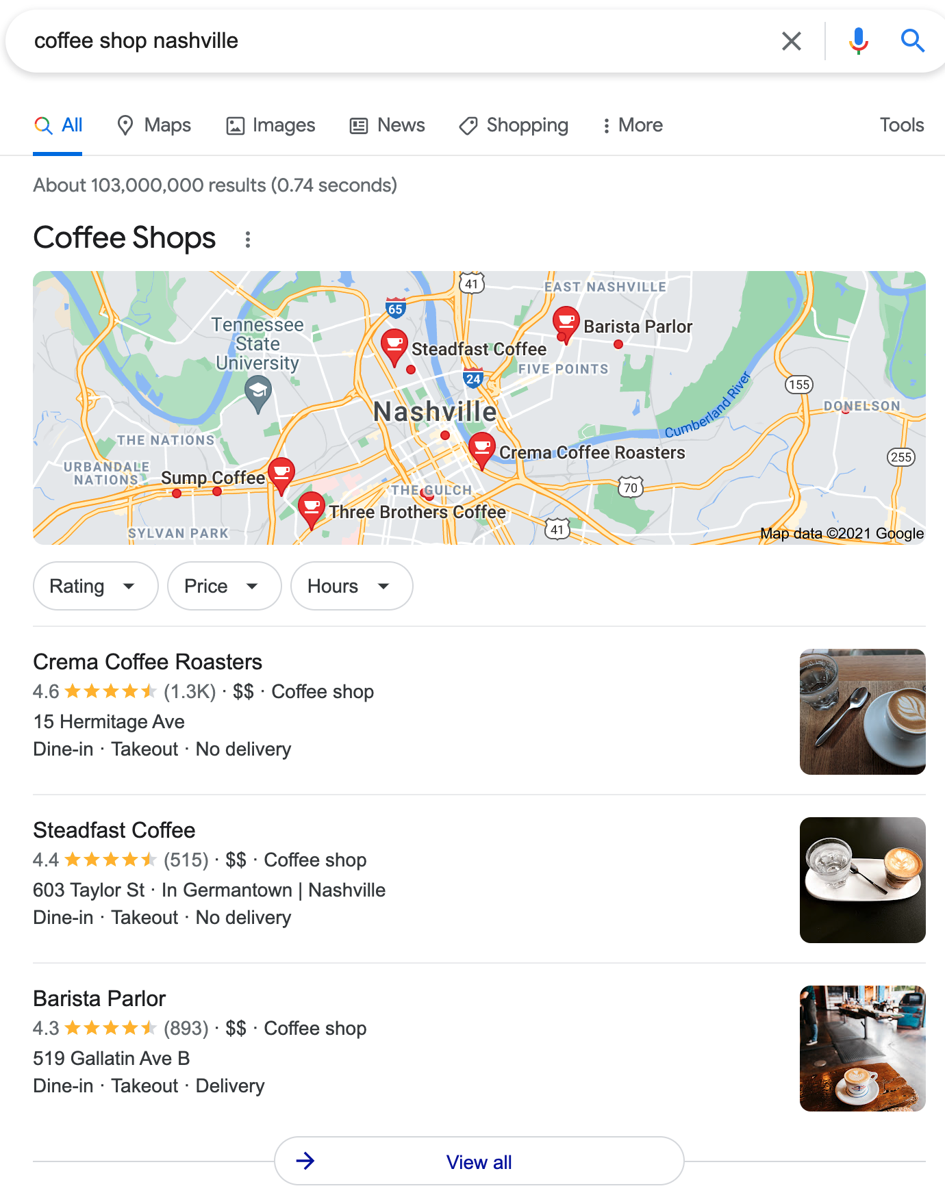945x1195 pixels.
Task: Switch to the News tab
Action: (388, 125)
